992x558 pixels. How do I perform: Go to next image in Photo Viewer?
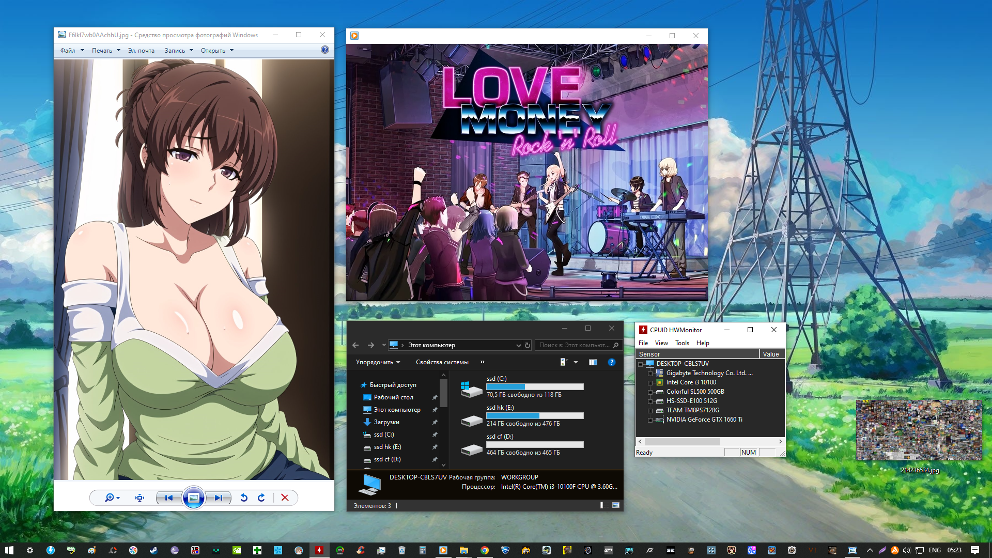point(218,498)
